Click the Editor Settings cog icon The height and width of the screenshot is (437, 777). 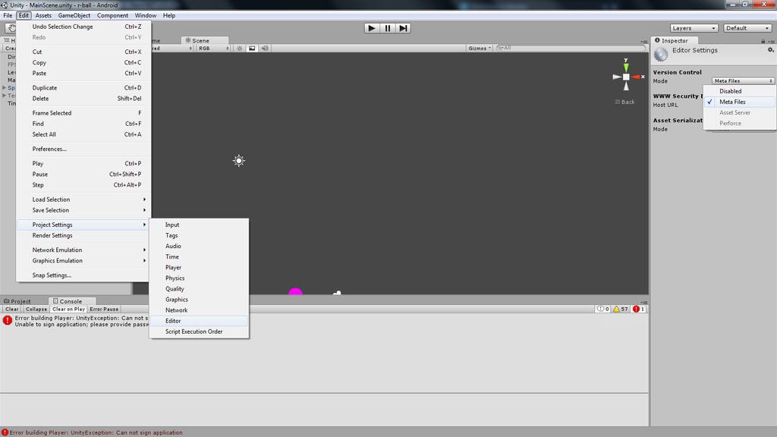click(x=661, y=54)
